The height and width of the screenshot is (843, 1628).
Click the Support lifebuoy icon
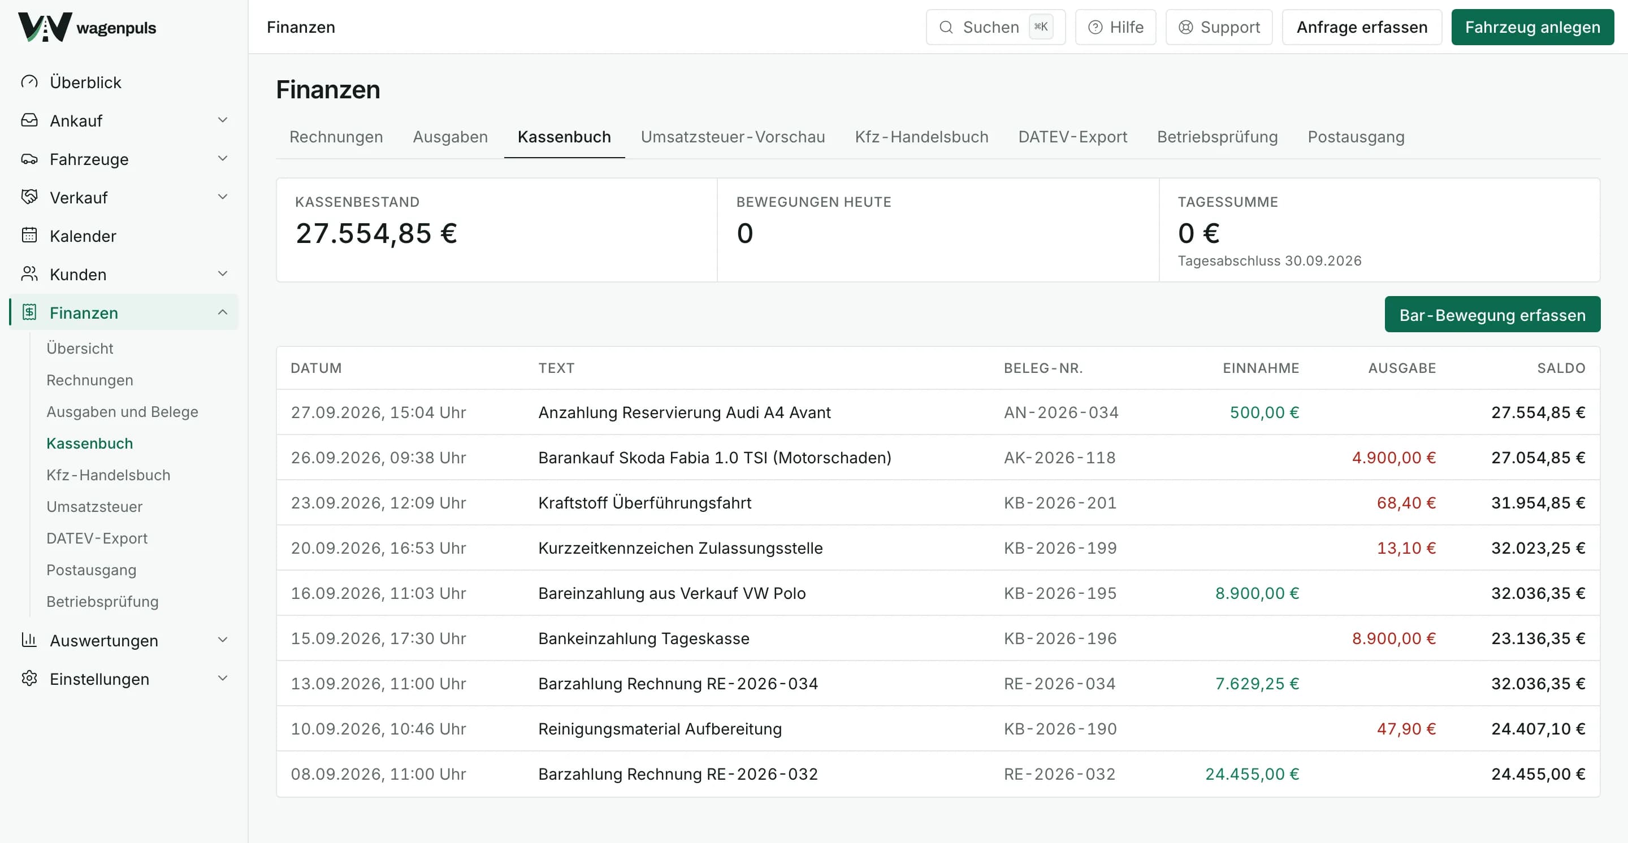[1185, 27]
